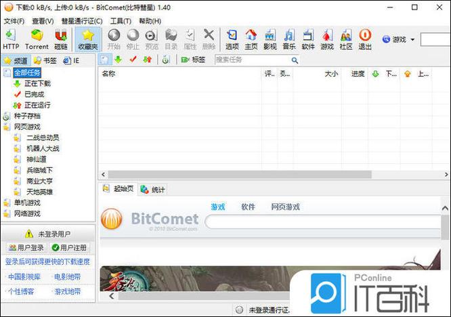Click the 用户注册 button

(x=69, y=248)
